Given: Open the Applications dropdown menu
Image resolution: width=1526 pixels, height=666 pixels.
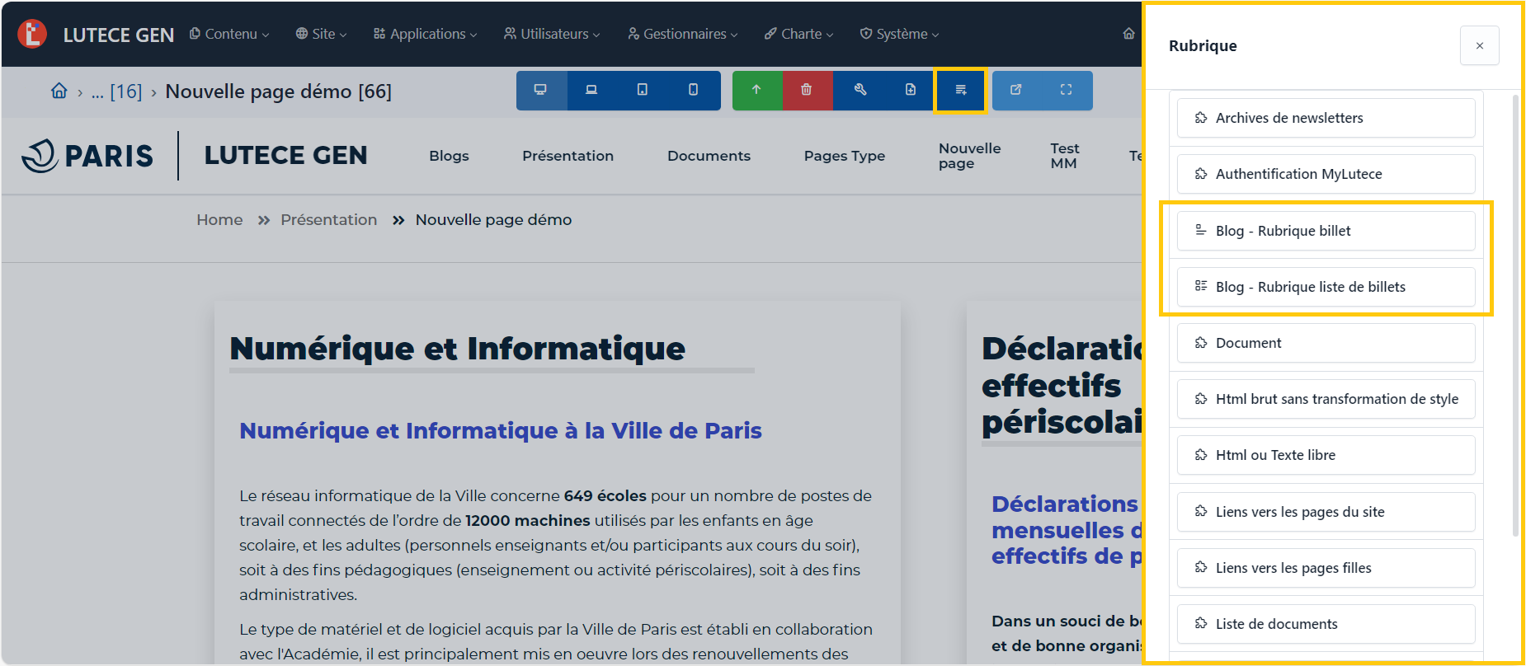Looking at the screenshot, I should click(x=425, y=34).
